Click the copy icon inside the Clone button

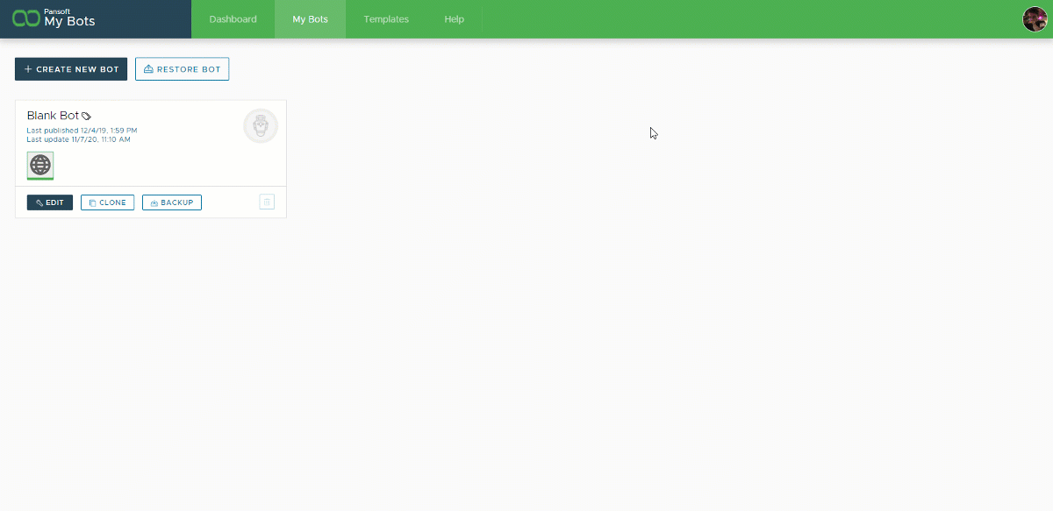[92, 202]
